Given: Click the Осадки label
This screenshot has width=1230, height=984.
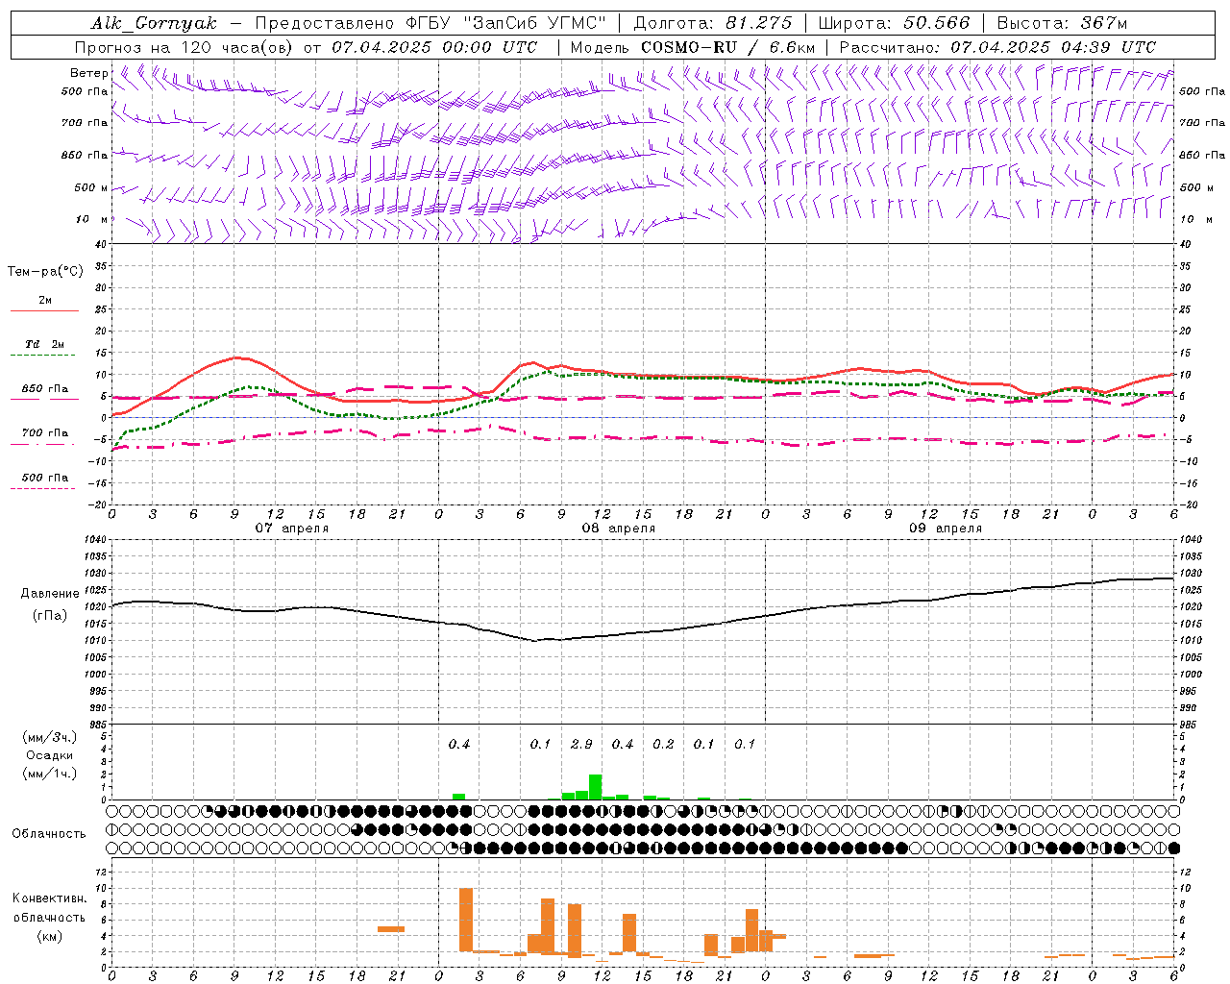Looking at the screenshot, I should 50,756.
